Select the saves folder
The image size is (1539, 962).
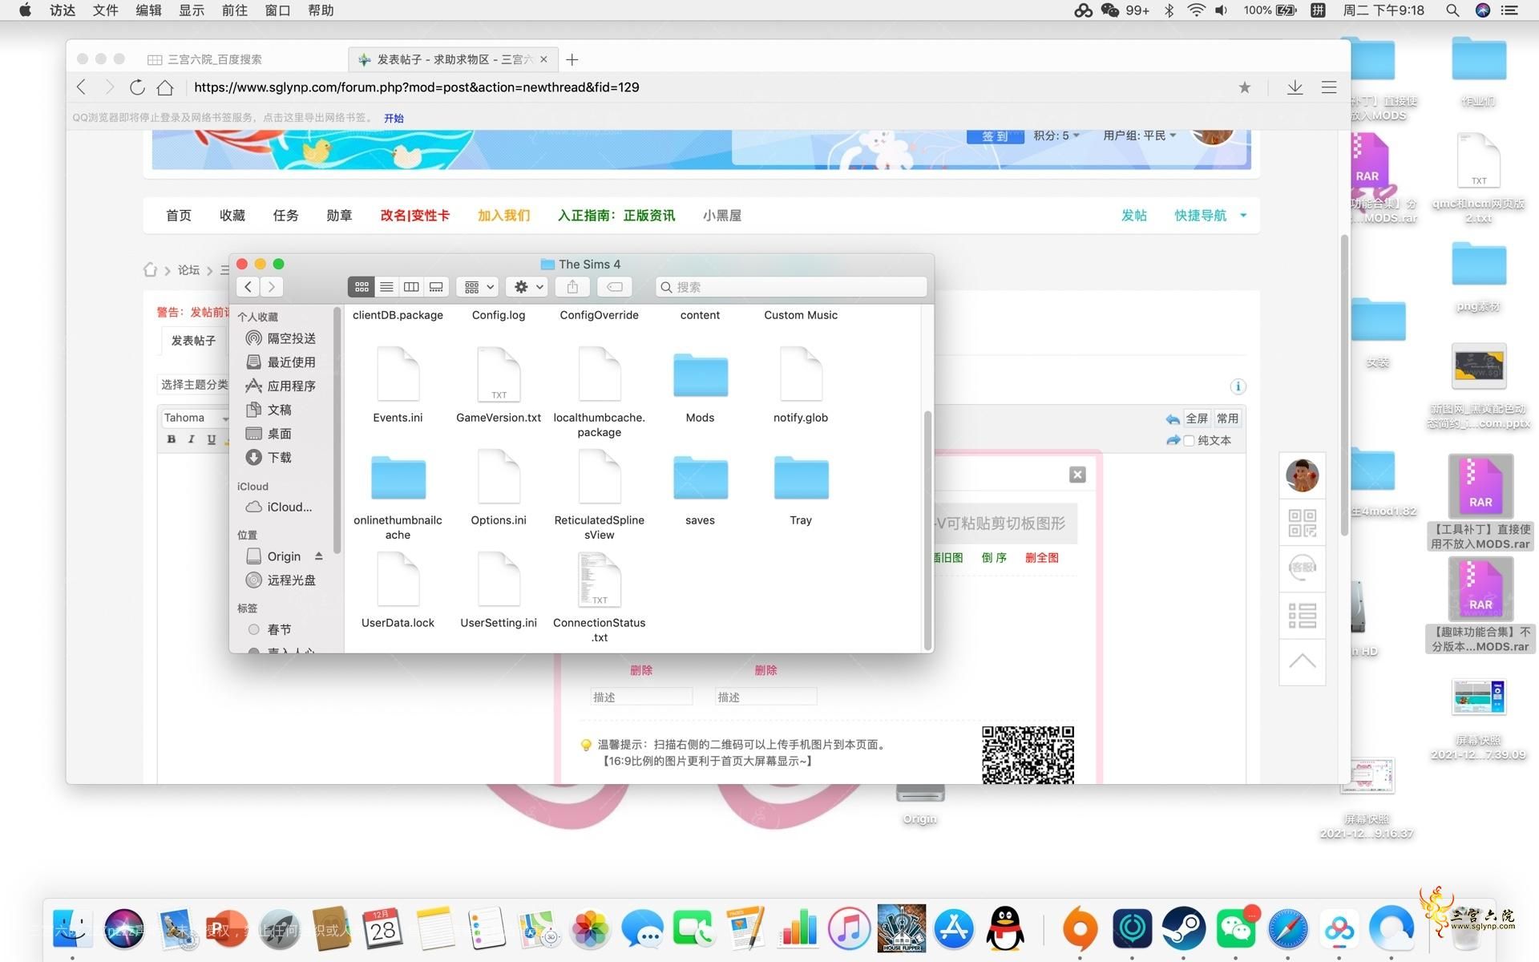(700, 477)
